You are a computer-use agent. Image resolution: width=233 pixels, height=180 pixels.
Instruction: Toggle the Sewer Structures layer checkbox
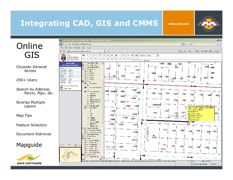coord(85,91)
